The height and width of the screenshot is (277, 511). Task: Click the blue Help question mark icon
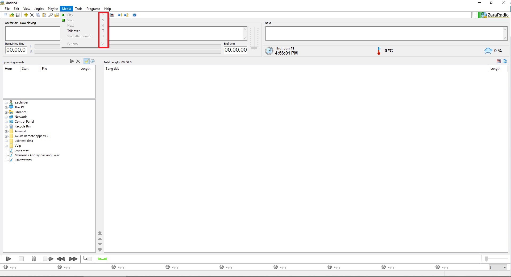click(135, 15)
